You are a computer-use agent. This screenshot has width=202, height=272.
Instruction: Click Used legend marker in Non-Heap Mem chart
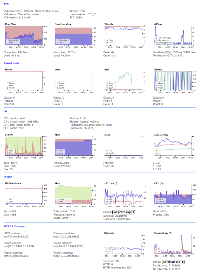(57, 42)
